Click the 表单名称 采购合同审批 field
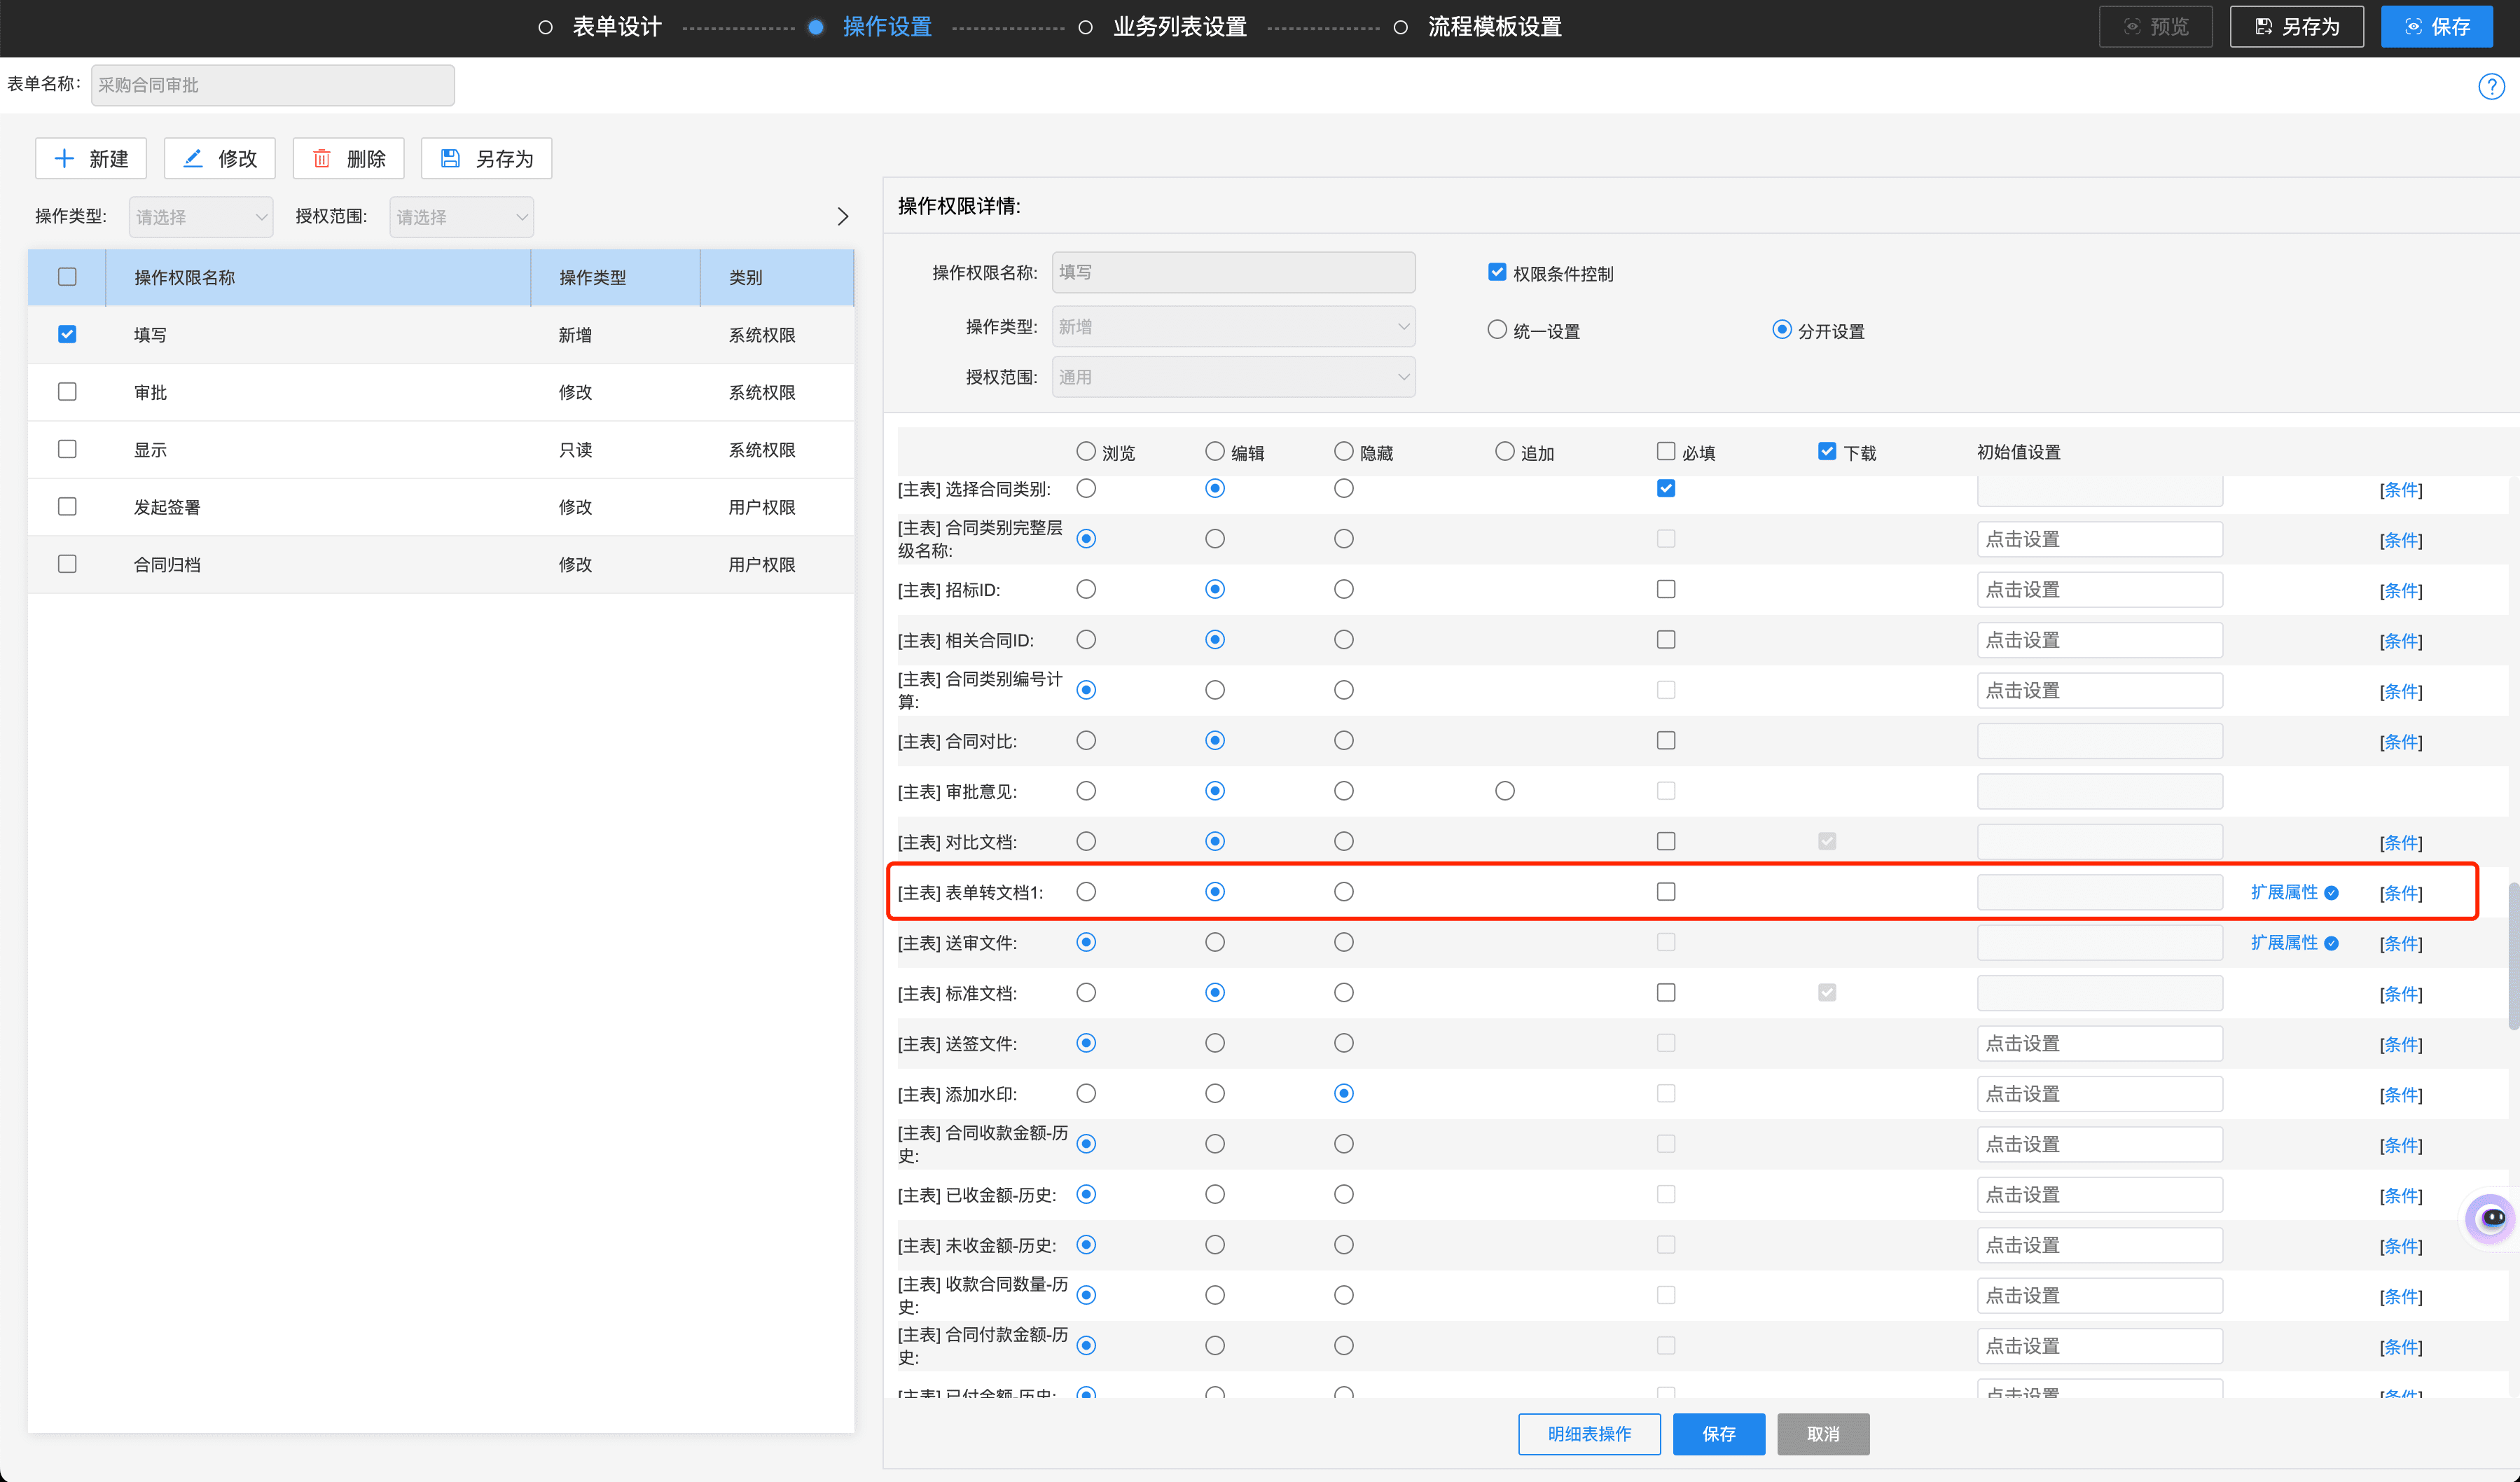The image size is (2520, 1482). 273,85
